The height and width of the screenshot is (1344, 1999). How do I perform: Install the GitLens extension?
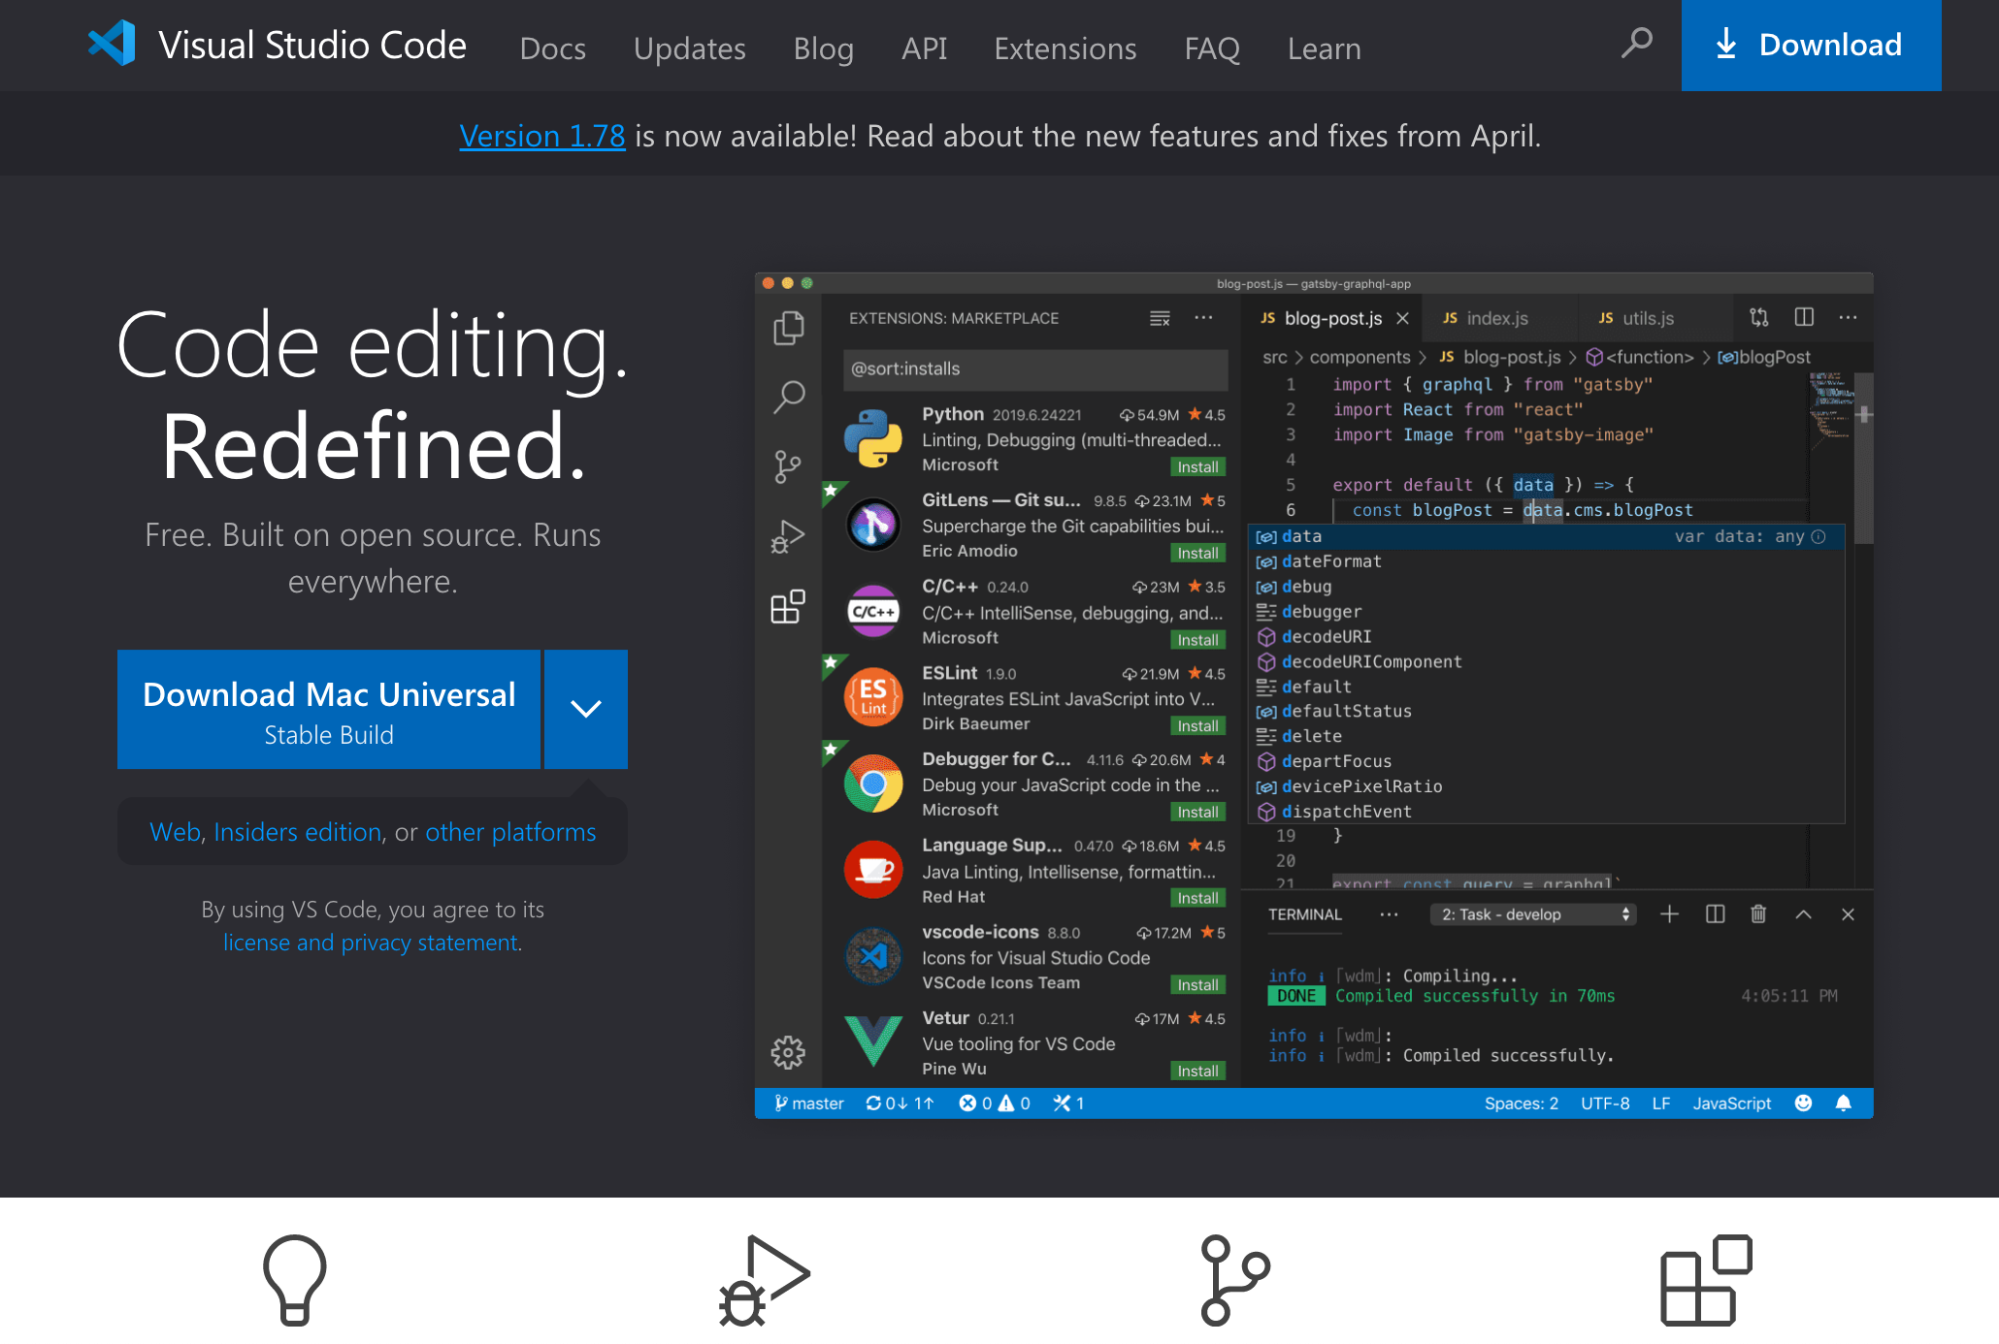point(1198,553)
